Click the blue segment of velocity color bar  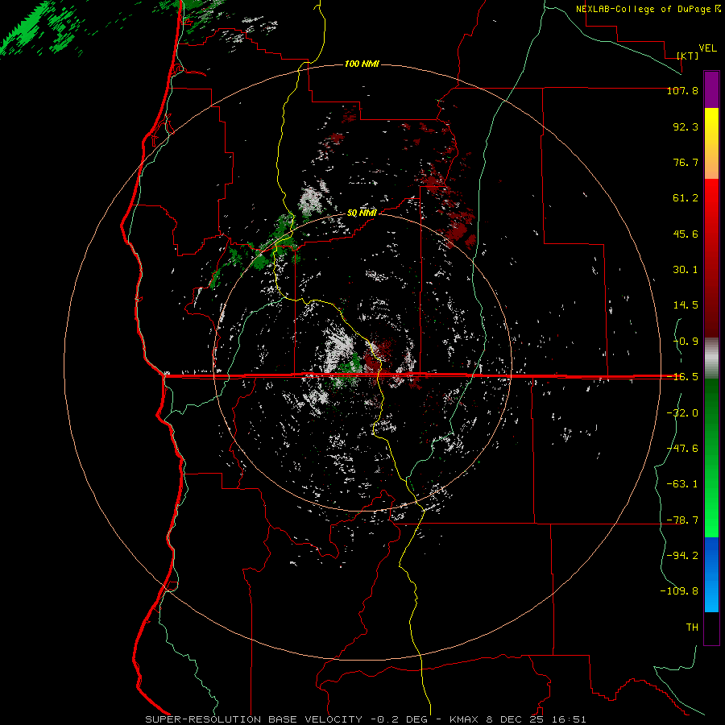pos(711,574)
